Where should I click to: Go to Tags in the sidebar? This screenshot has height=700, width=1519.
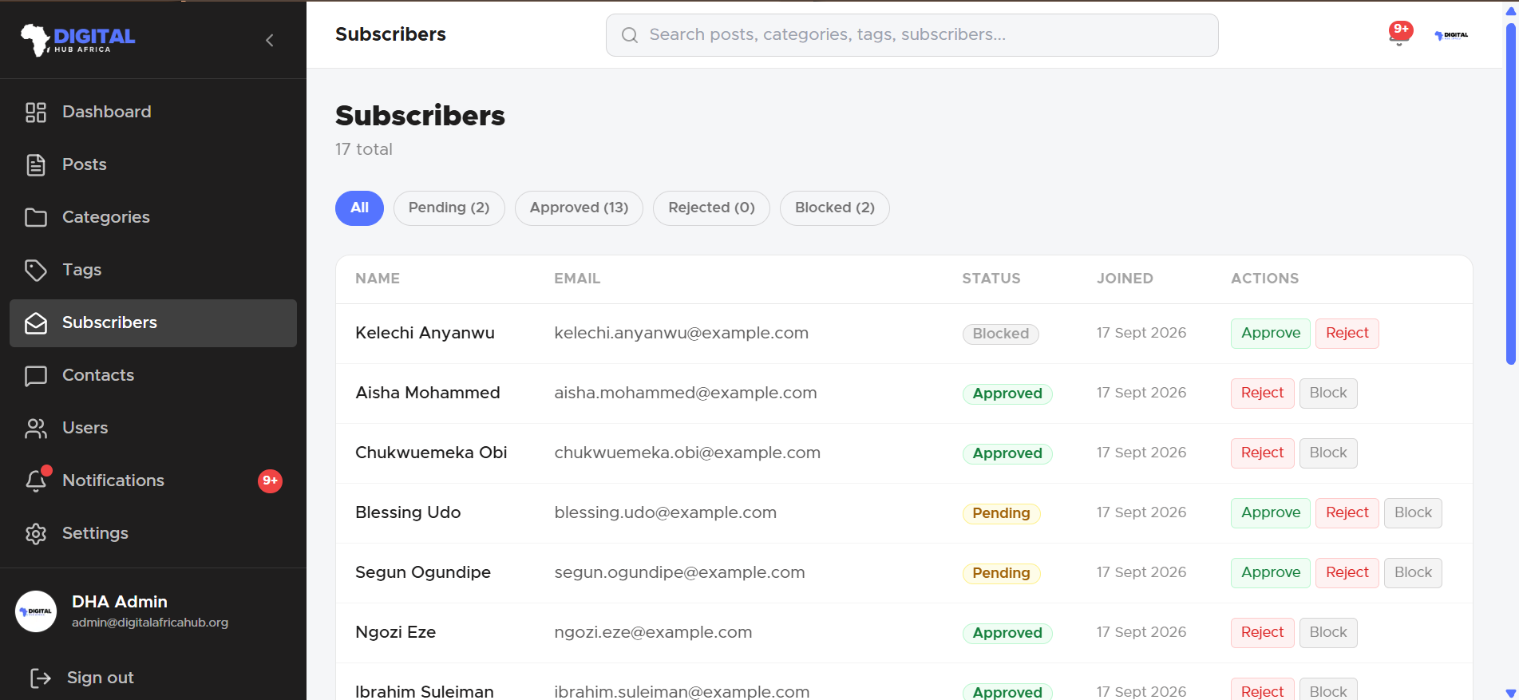coord(153,270)
